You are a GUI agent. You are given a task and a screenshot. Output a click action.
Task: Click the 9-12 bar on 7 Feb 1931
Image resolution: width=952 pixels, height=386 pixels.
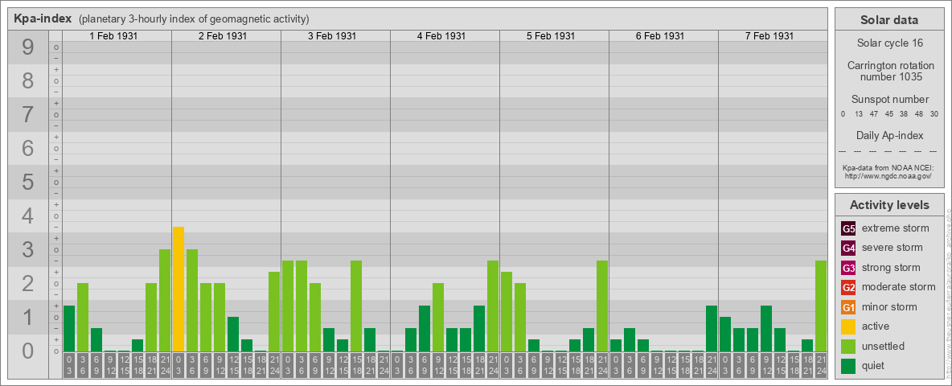click(x=765, y=328)
